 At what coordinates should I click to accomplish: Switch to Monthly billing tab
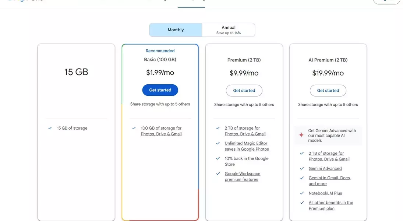pos(176,30)
